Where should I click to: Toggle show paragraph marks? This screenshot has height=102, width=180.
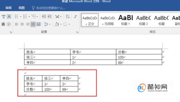coord(75,17)
